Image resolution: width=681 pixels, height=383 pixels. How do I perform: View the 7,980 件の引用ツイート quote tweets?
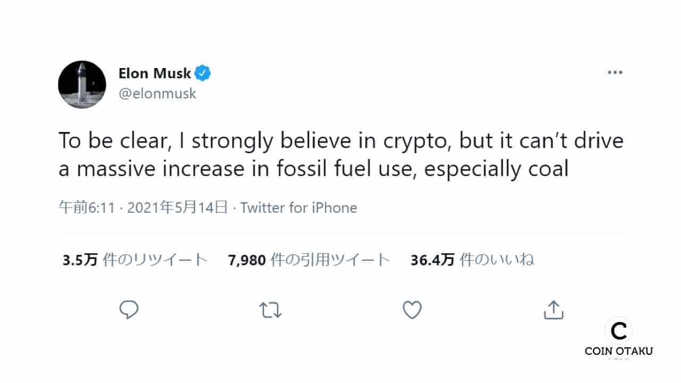pyautogui.click(x=309, y=260)
